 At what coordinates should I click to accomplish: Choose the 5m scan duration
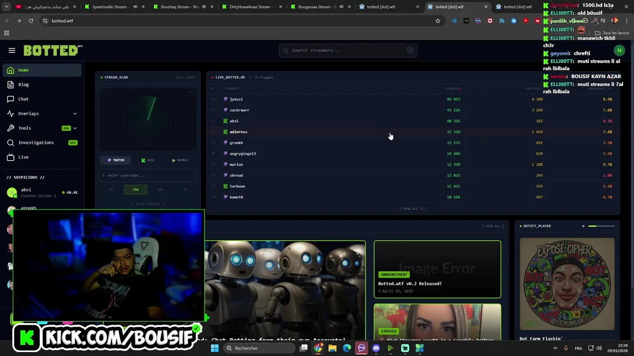click(x=111, y=189)
